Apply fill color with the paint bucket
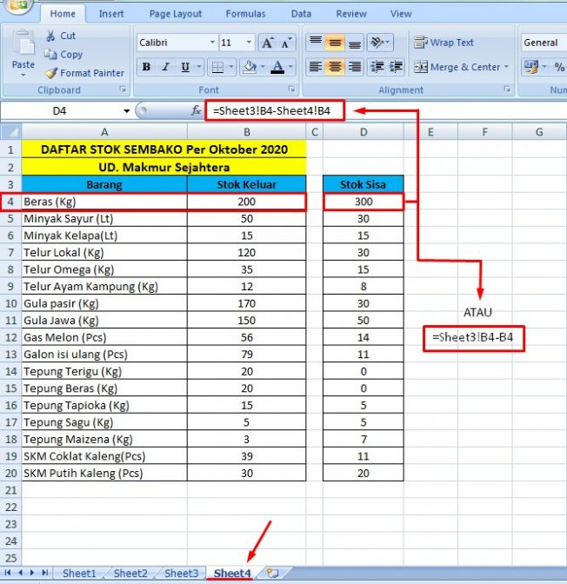This screenshot has width=567, height=584. [x=250, y=67]
